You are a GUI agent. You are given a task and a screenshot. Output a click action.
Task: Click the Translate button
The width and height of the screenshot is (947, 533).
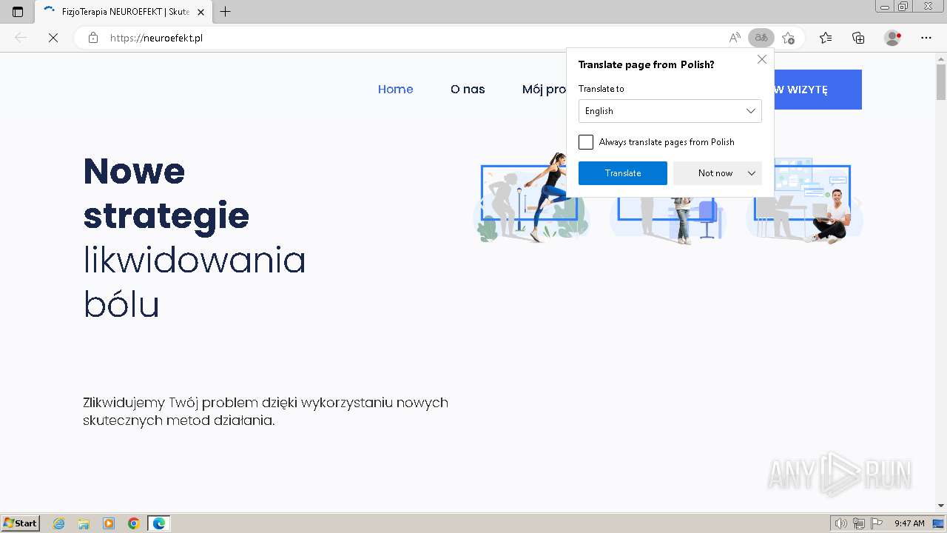tap(623, 173)
